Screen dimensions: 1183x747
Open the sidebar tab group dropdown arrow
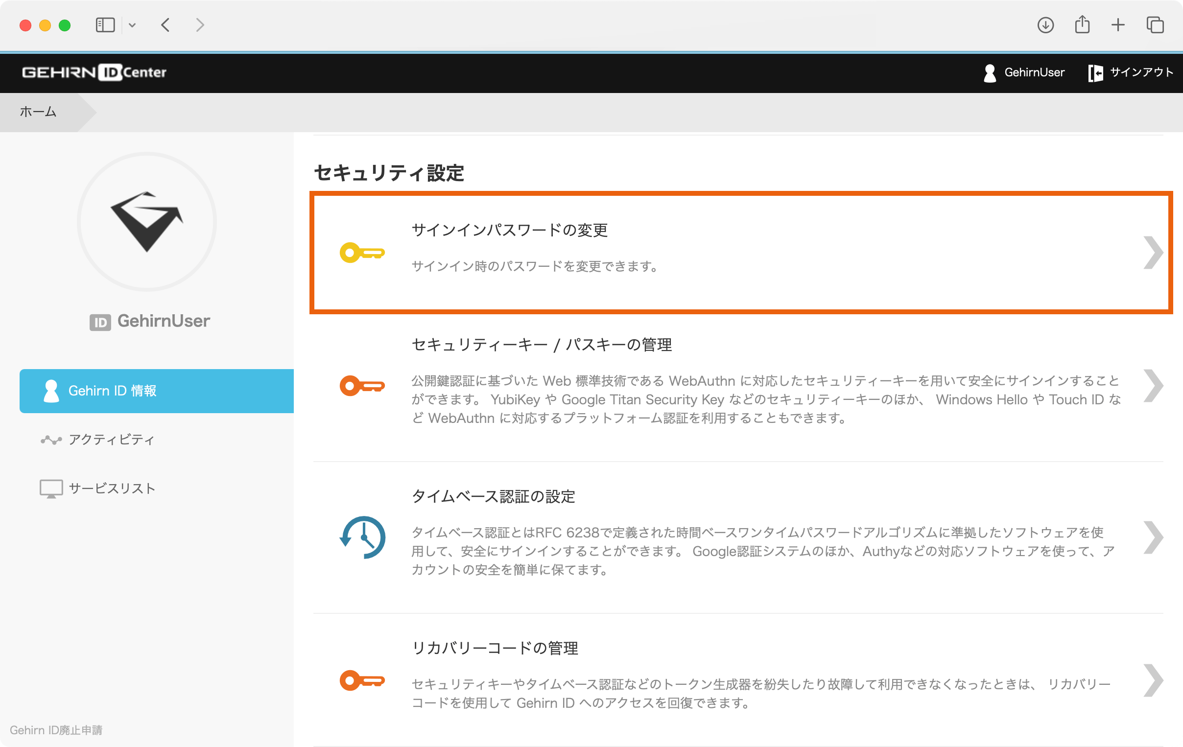pos(132,25)
